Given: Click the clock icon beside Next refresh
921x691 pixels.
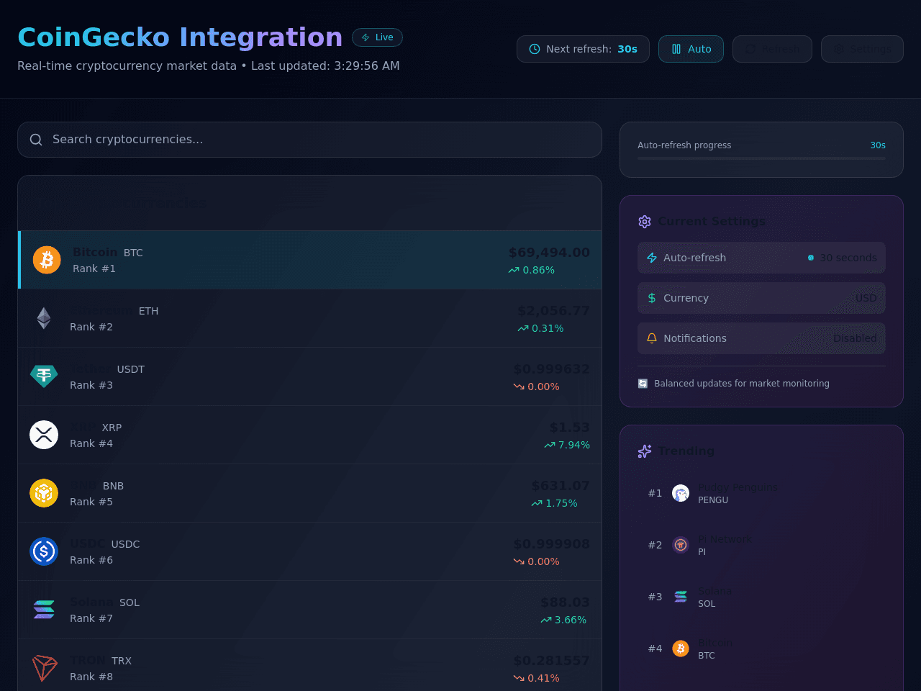Looking at the screenshot, I should pyautogui.click(x=535, y=49).
